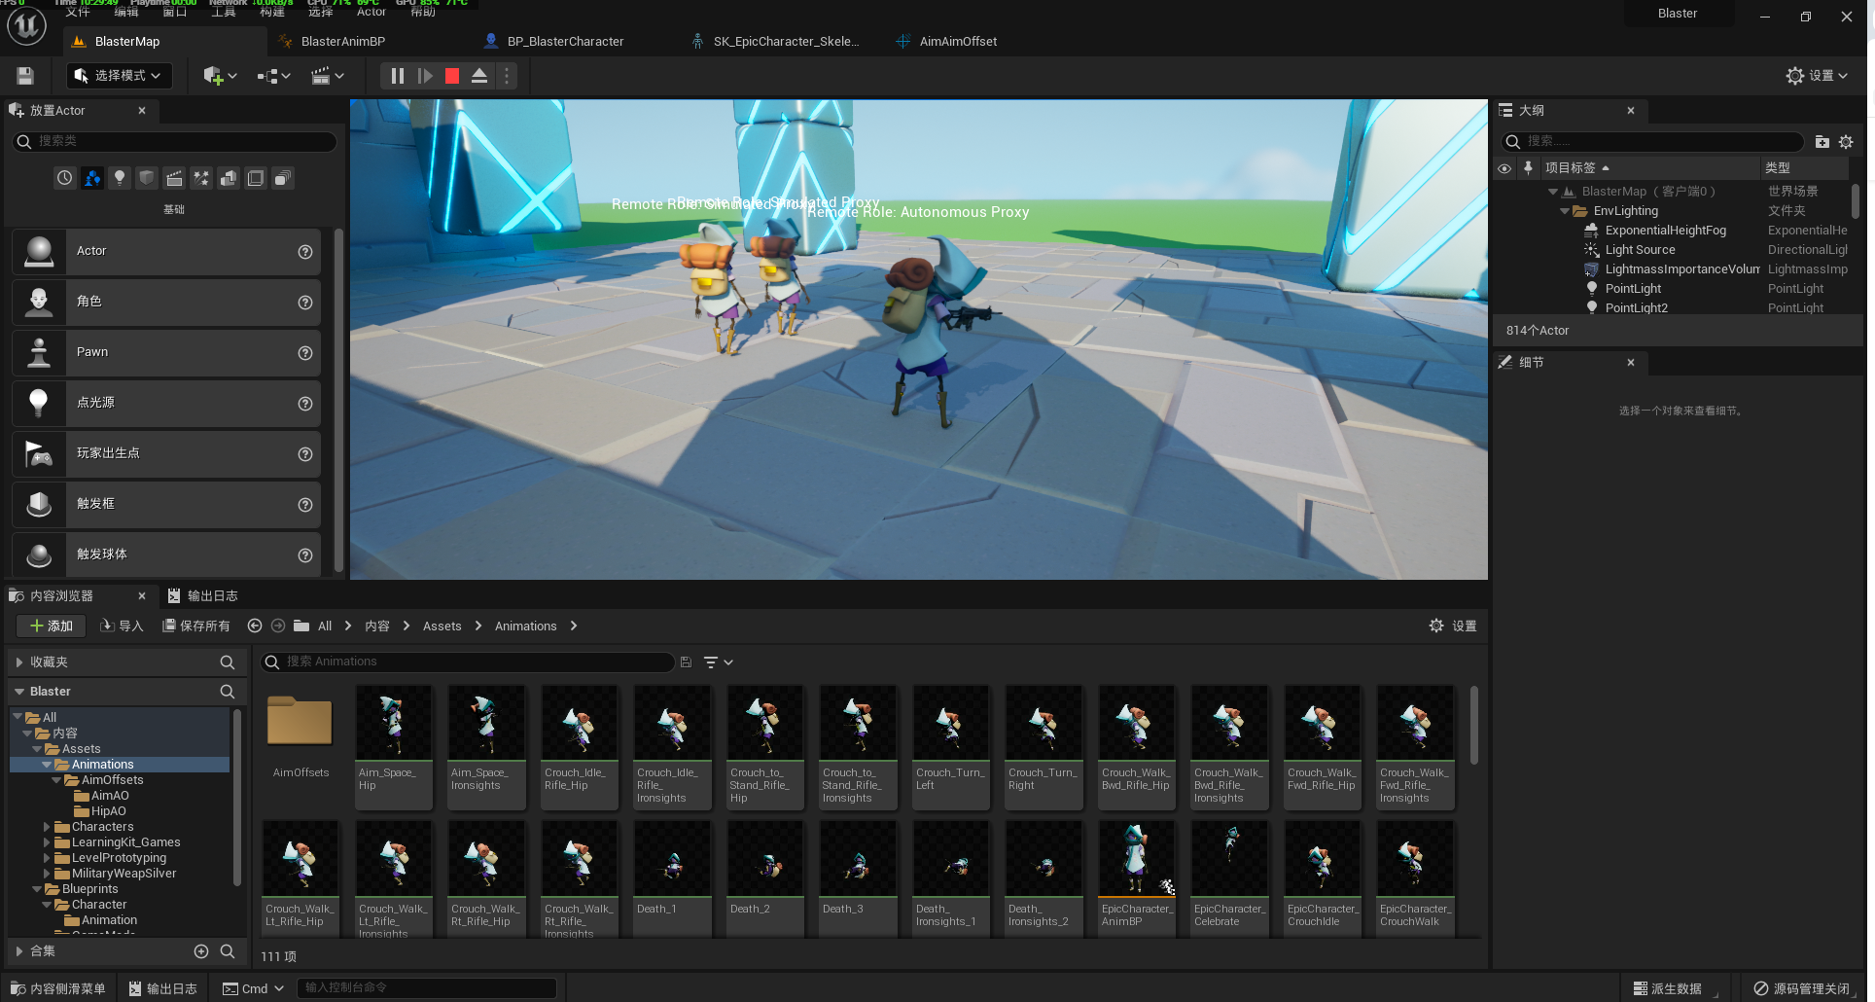Expand the 合集 collections section
Viewport: 1875px width, 1002px height.
(18, 951)
